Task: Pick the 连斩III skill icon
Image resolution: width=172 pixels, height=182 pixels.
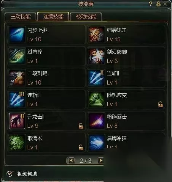Action: pos(17,99)
